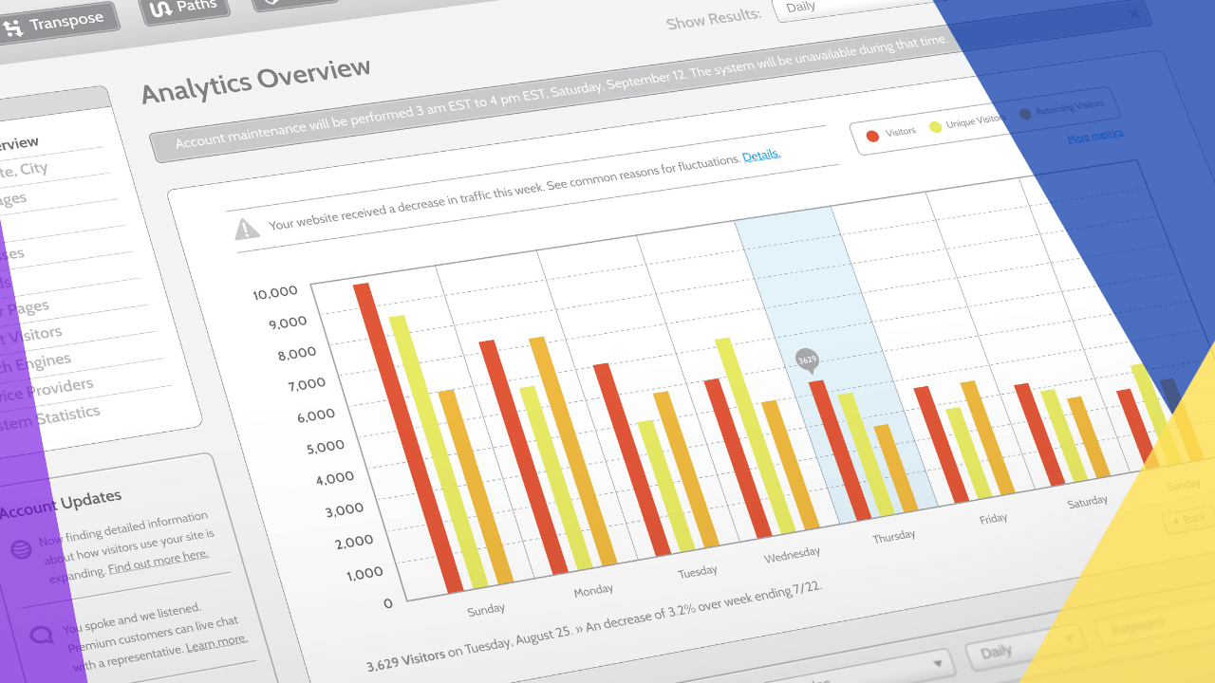Open the Find out more here link
Screen dimensions: 1215x683
tap(158, 562)
